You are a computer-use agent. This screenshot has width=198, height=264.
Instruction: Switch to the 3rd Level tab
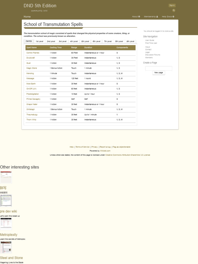click(63, 42)
